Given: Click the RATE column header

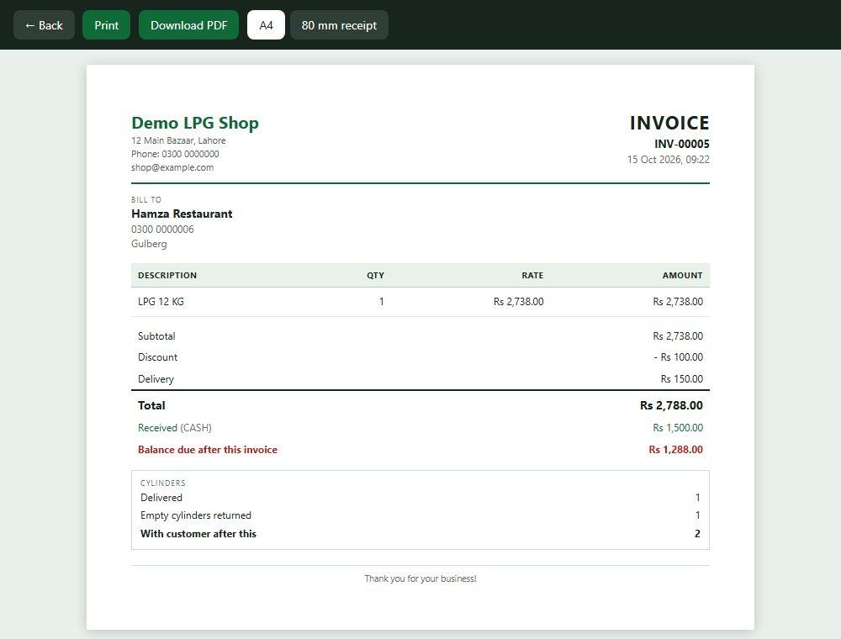Looking at the screenshot, I should (532, 275).
